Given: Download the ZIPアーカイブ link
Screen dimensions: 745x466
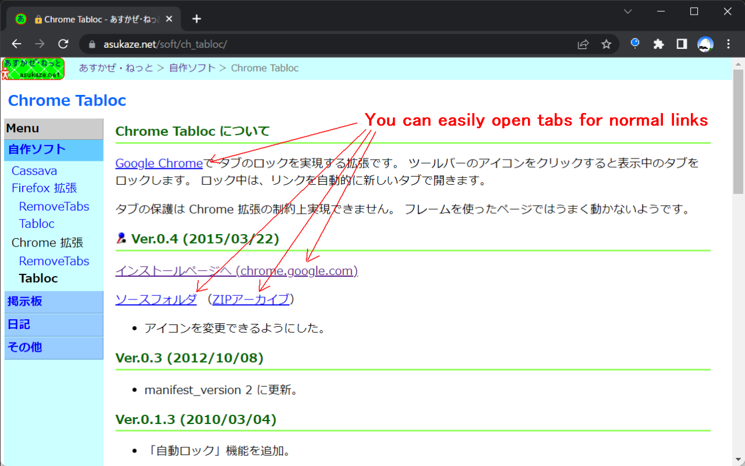Looking at the screenshot, I should (251, 299).
